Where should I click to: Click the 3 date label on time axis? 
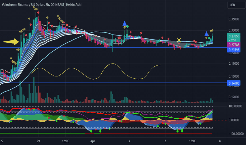tap(129, 141)
